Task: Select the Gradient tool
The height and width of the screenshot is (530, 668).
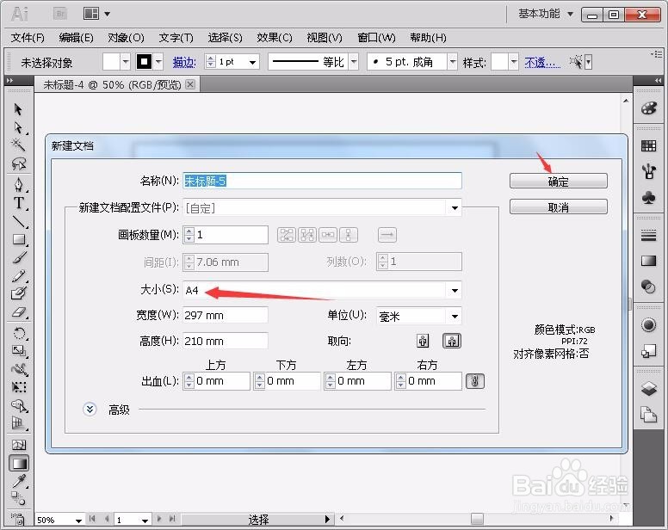Action: point(18,463)
